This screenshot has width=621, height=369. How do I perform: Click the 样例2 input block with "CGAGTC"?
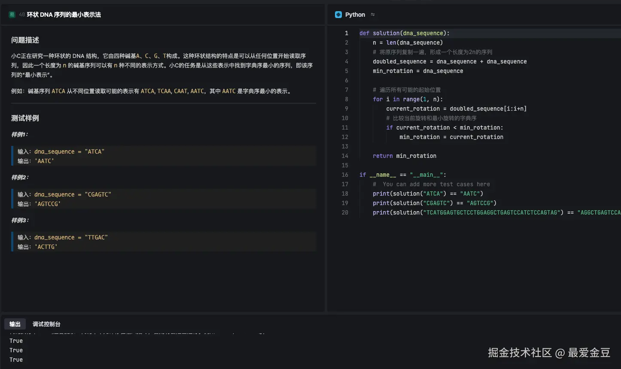164,199
